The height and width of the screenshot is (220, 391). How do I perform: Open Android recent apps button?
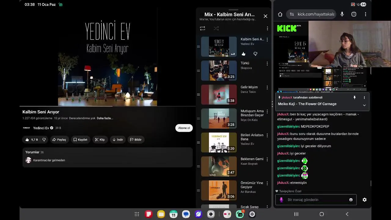(296, 214)
